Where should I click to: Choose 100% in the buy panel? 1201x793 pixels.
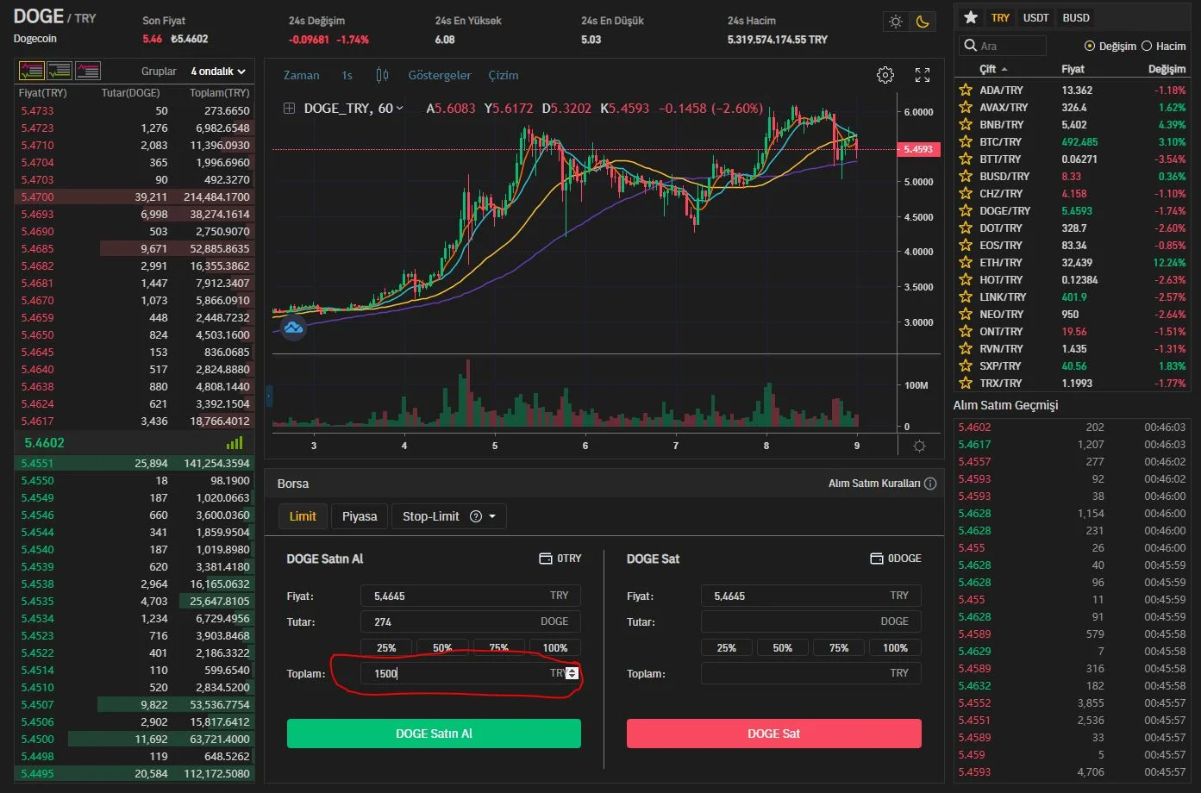555,647
